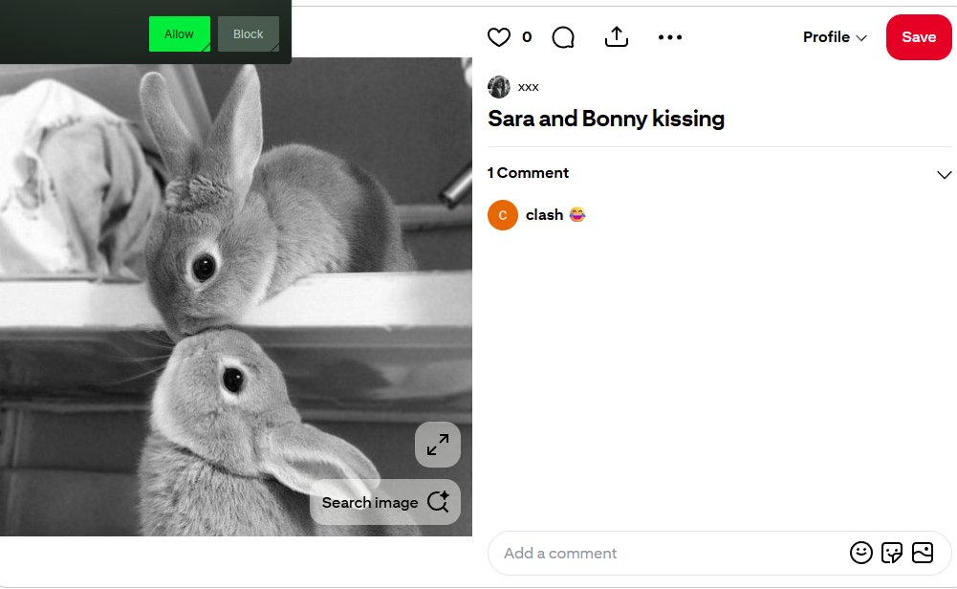Open commenter clash orange avatar

point(503,215)
